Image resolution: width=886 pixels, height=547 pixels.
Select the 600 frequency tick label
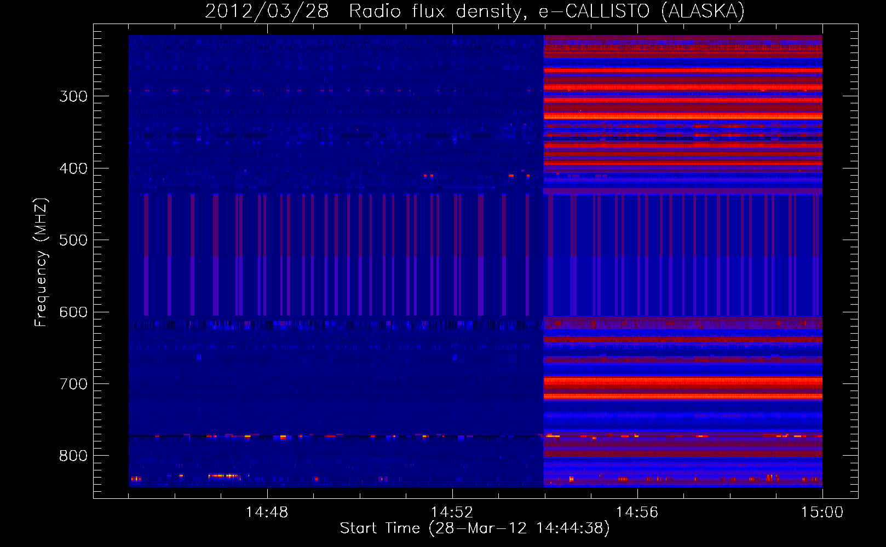73,312
